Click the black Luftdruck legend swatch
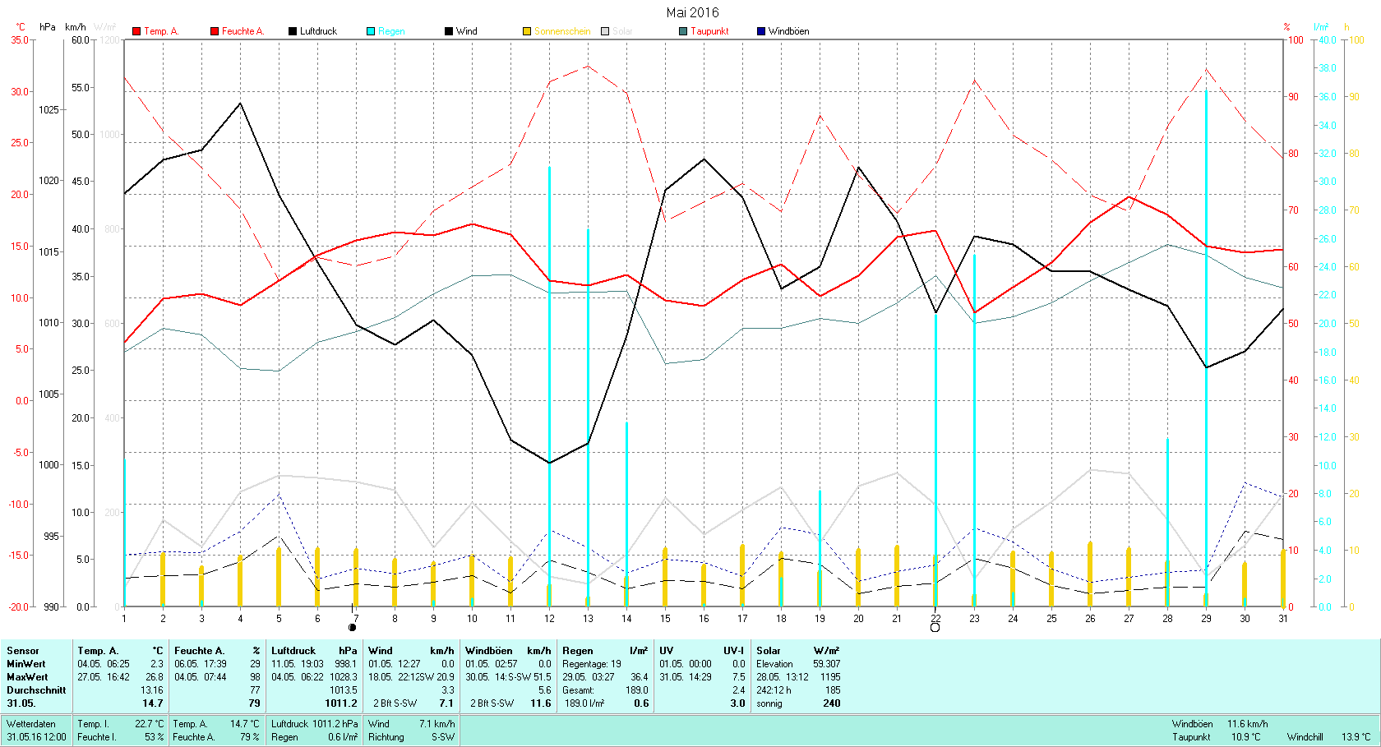The width and height of the screenshot is (1381, 747). [293, 31]
